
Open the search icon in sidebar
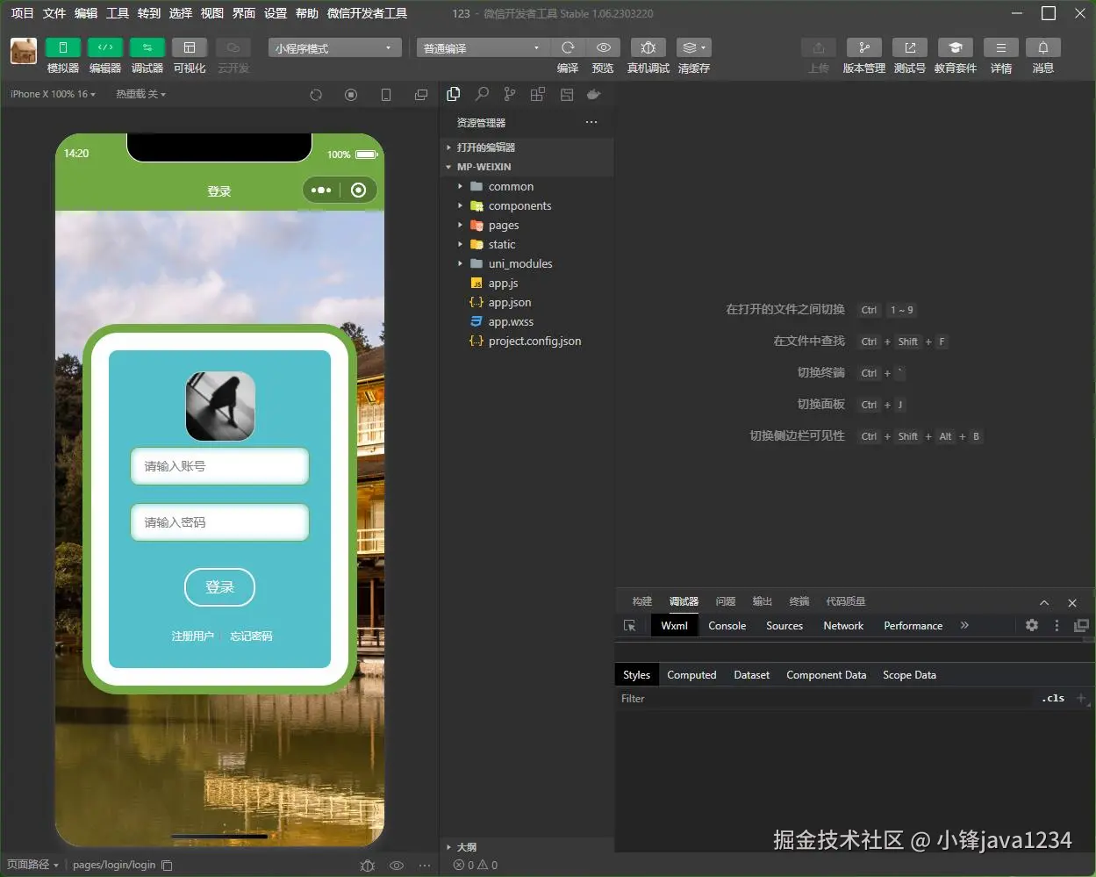click(482, 95)
